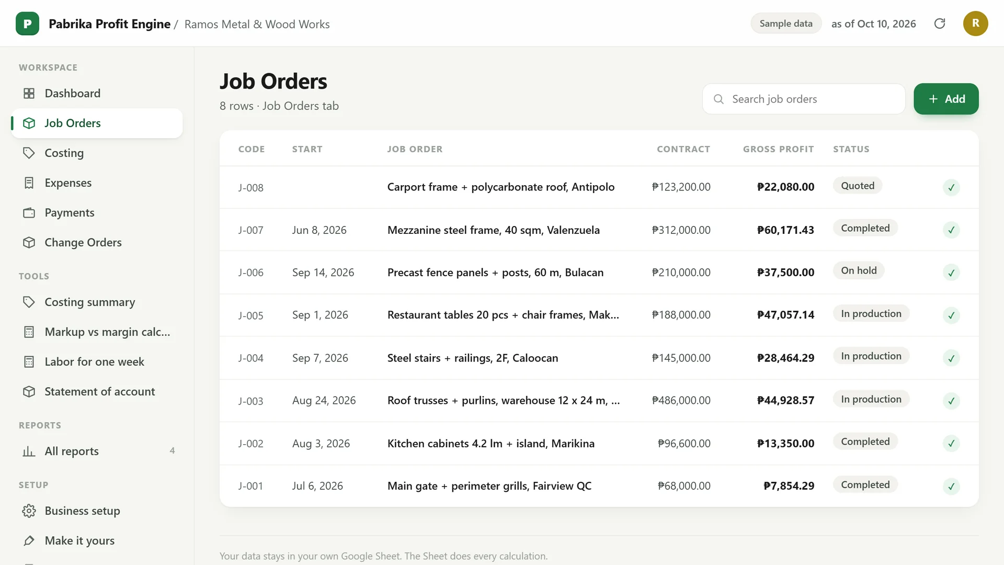This screenshot has width=1004, height=565.
Task: Click the Sample data badge
Action: click(x=786, y=24)
